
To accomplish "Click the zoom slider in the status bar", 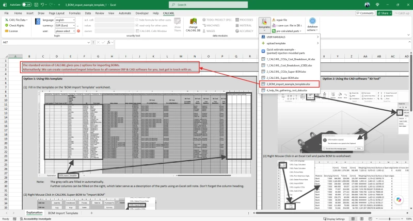I will (x=390, y=219).
